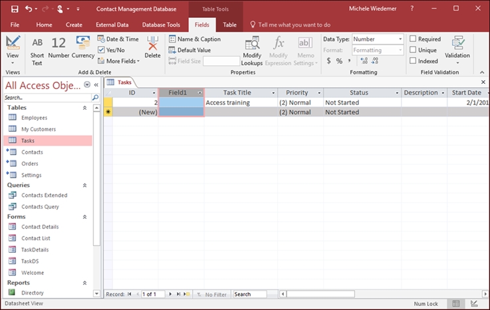
Task: Go to last record
Action: click(178, 294)
